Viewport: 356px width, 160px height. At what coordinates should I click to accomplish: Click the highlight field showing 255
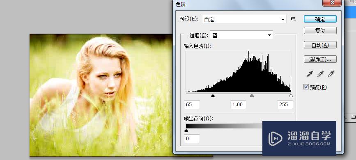285,105
